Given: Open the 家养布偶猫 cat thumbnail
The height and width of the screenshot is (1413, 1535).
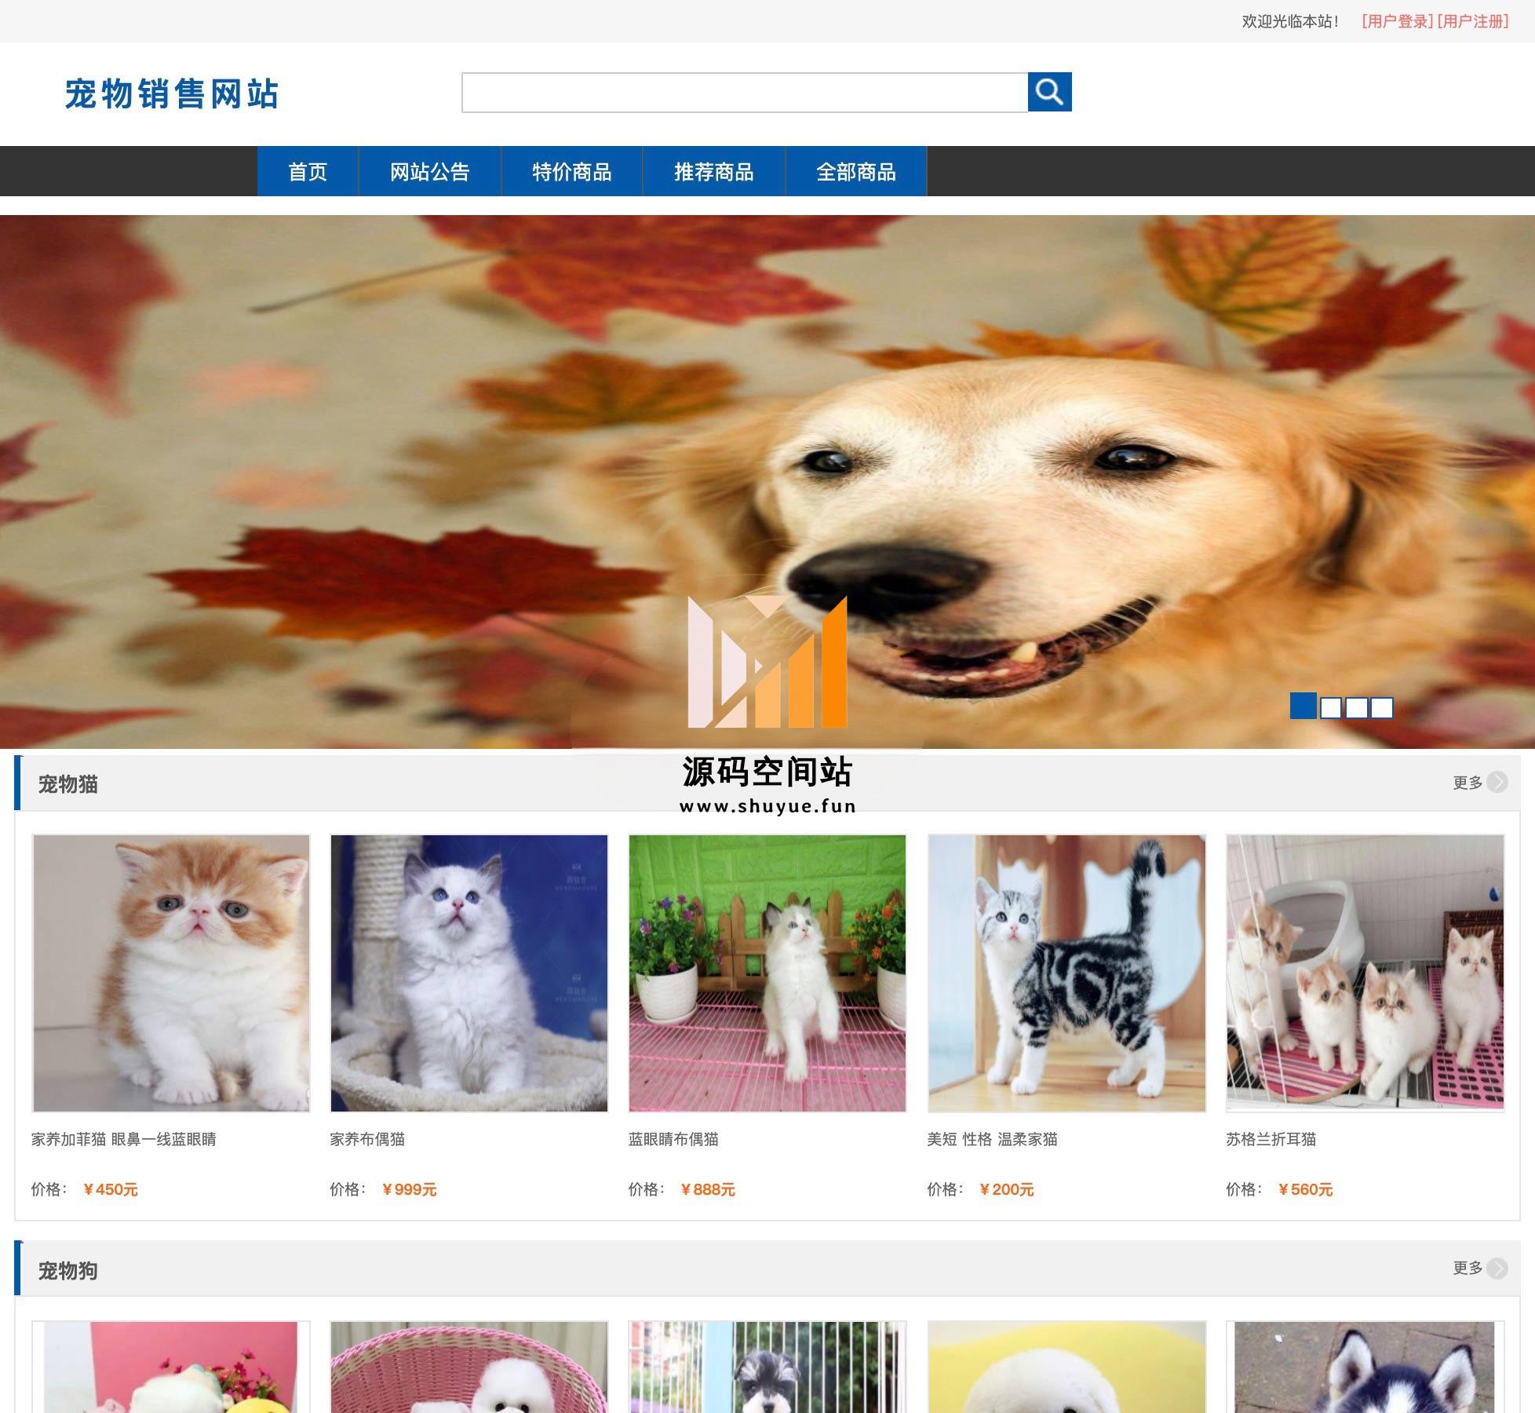Looking at the screenshot, I should pyautogui.click(x=469, y=973).
